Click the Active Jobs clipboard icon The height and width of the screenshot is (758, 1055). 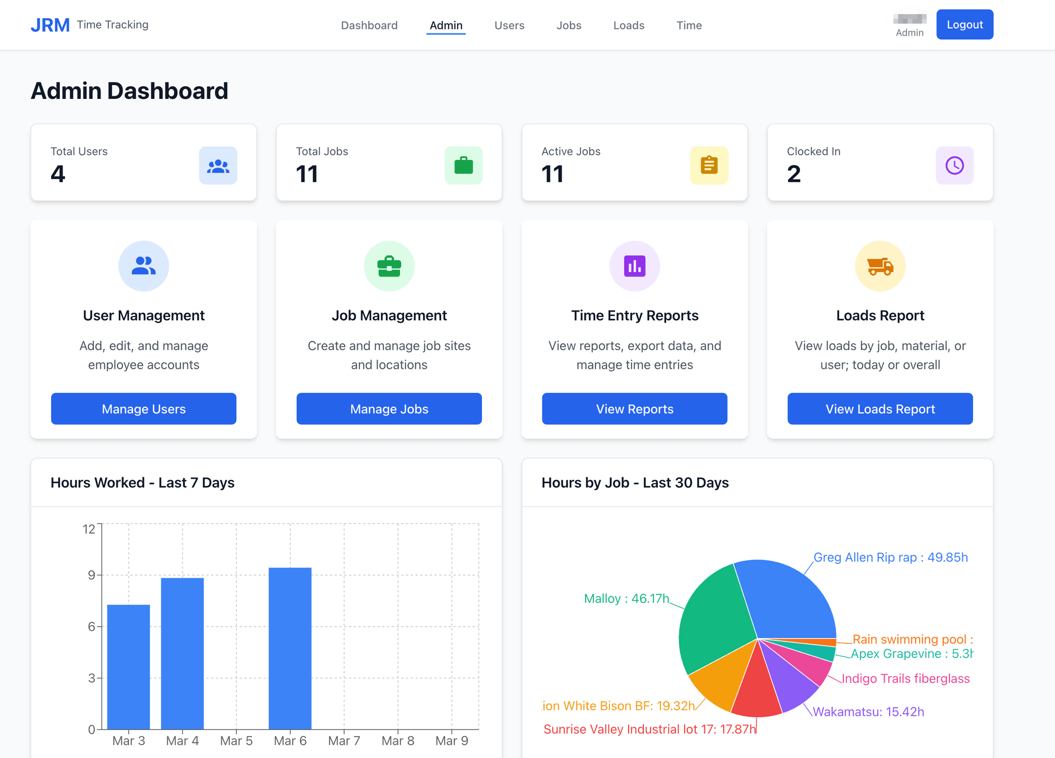709,165
